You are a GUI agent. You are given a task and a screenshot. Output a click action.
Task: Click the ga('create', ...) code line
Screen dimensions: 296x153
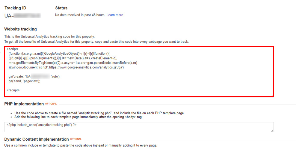[34, 77]
